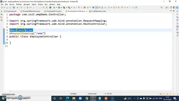Screen dimensions: 179x101
Task: Click the Debug bug icon
Action: click(54, 8)
